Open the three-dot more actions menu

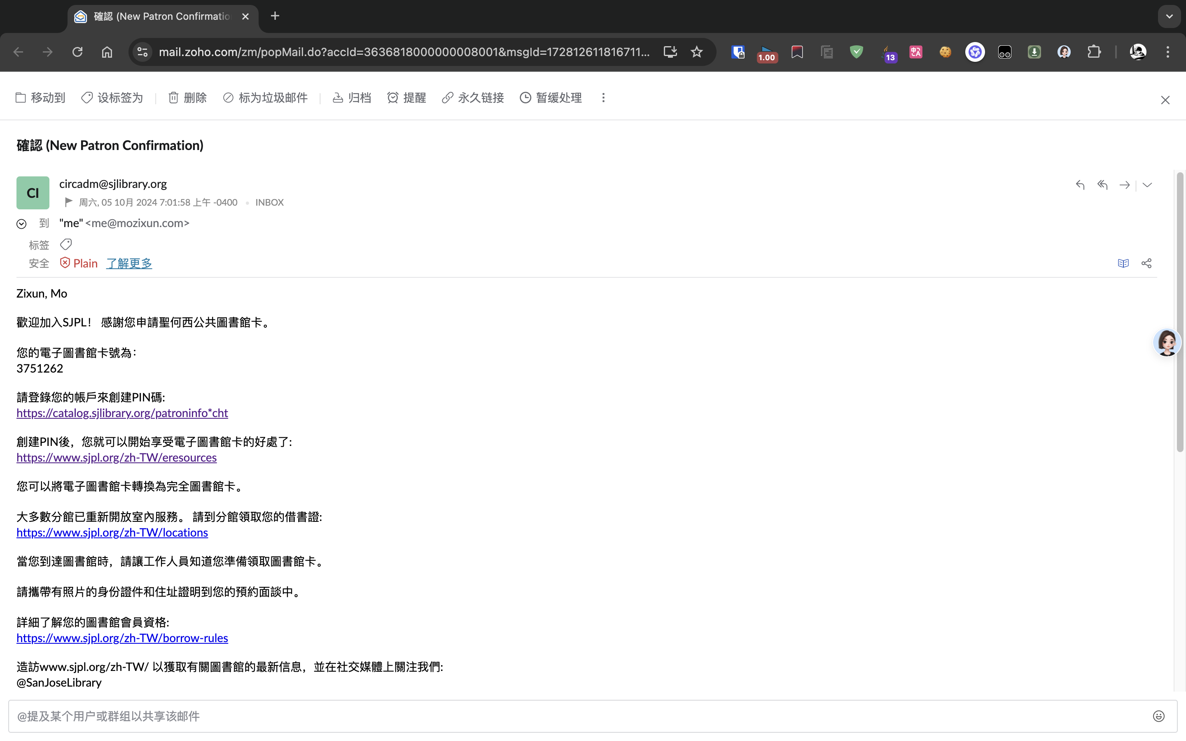tap(603, 98)
